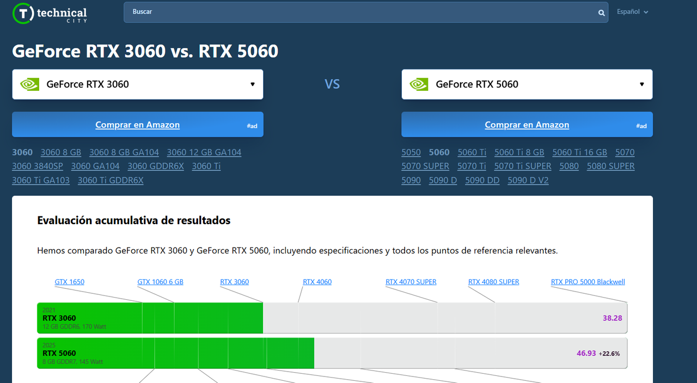Click the RTX 4070 SUPER chart label
Viewport: 697px width, 383px height.
click(411, 282)
